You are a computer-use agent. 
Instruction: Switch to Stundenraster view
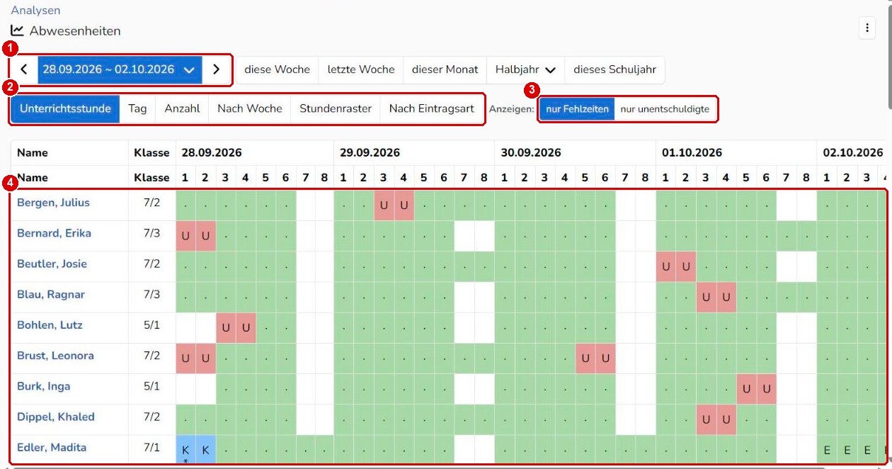336,108
